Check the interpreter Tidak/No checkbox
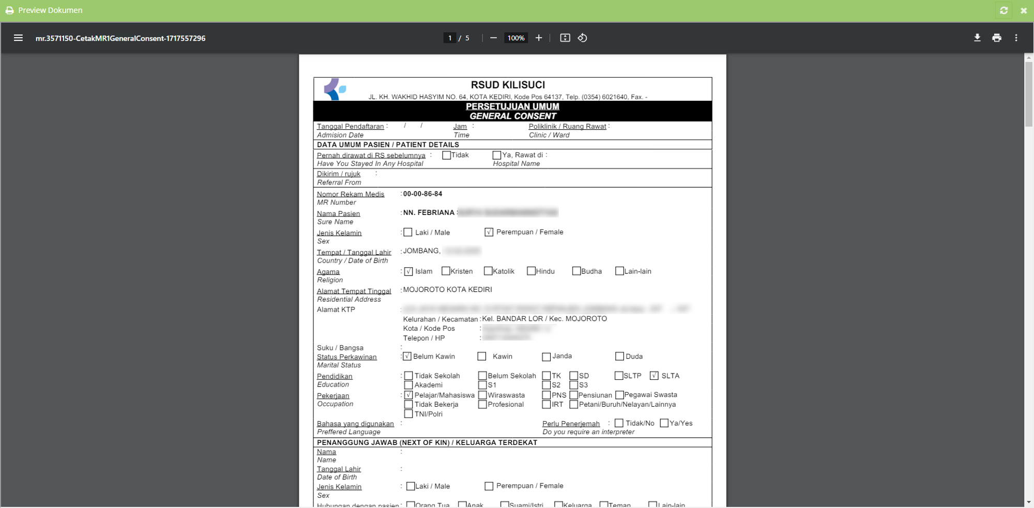This screenshot has width=1034, height=508. [619, 423]
